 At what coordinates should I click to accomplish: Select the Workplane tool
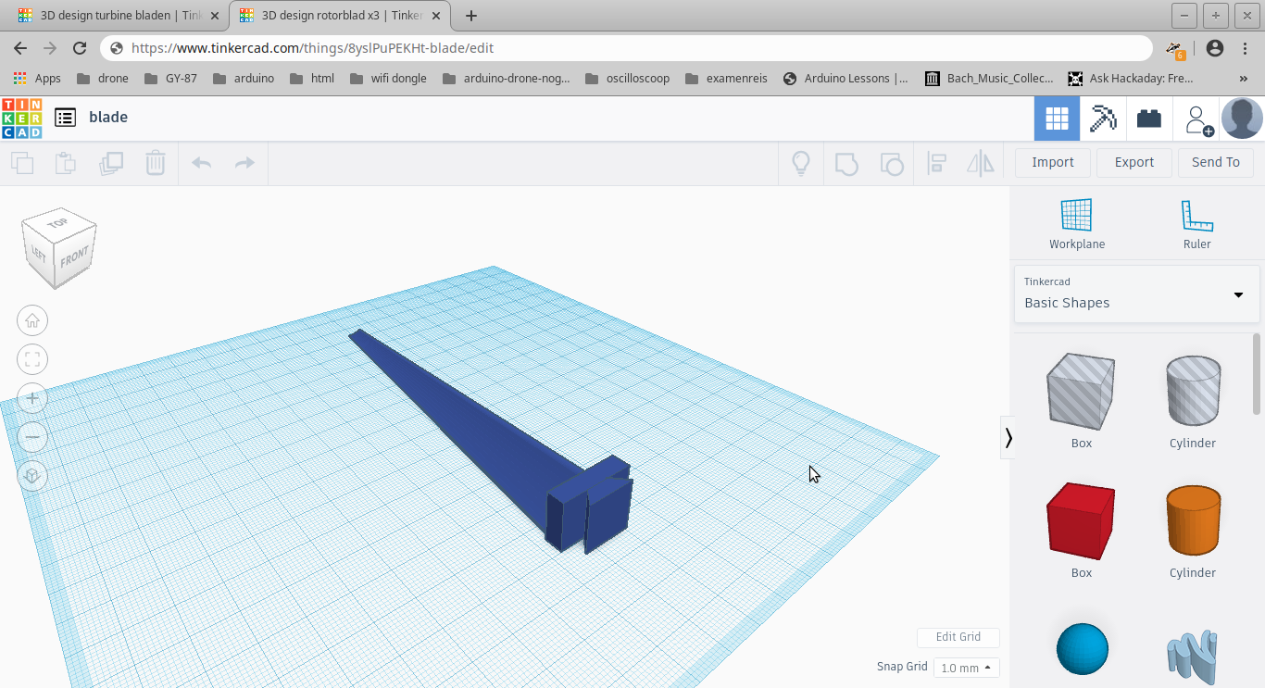click(x=1077, y=224)
